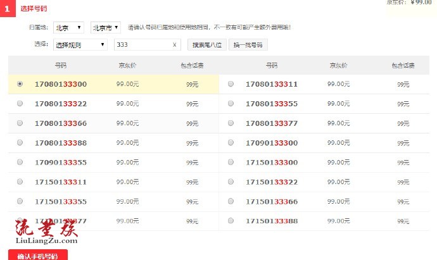Click 99.00元 price in 17080133300 row
This screenshot has width=437, height=260.
127,84
